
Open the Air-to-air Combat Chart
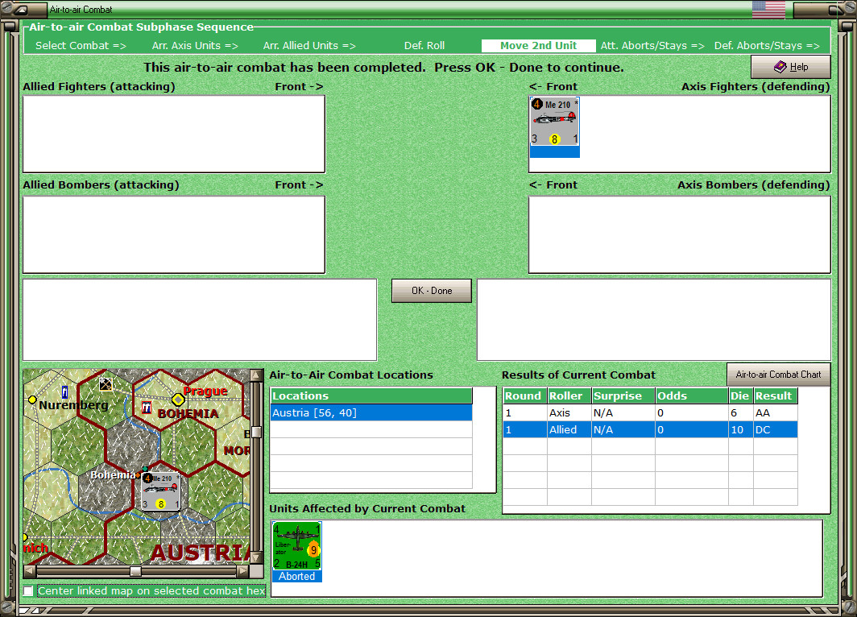pos(778,375)
